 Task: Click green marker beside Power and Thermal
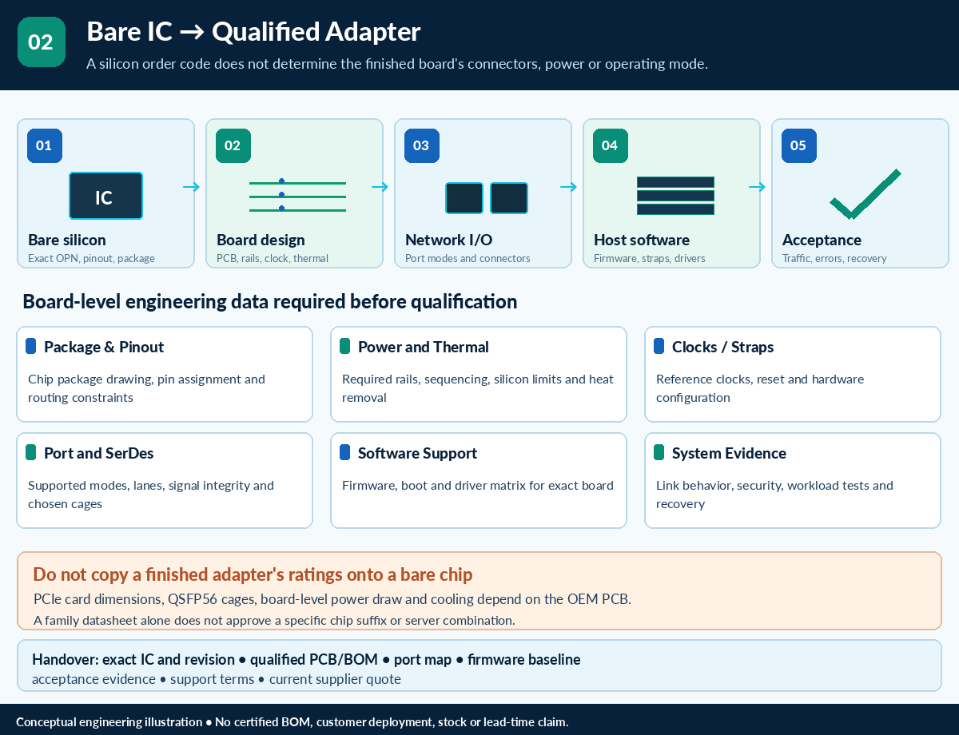tap(345, 346)
